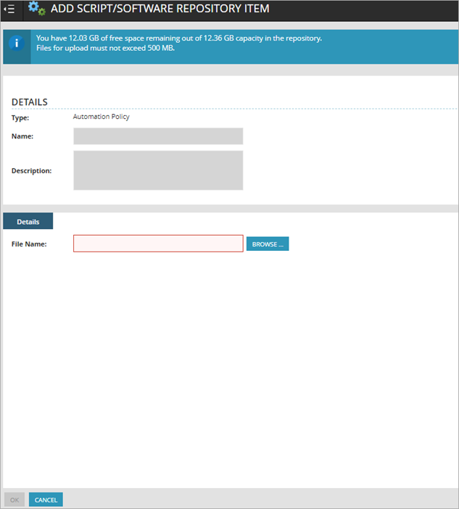
Task: Click the gears icon beside page title
Action: pyautogui.click(x=36, y=9)
